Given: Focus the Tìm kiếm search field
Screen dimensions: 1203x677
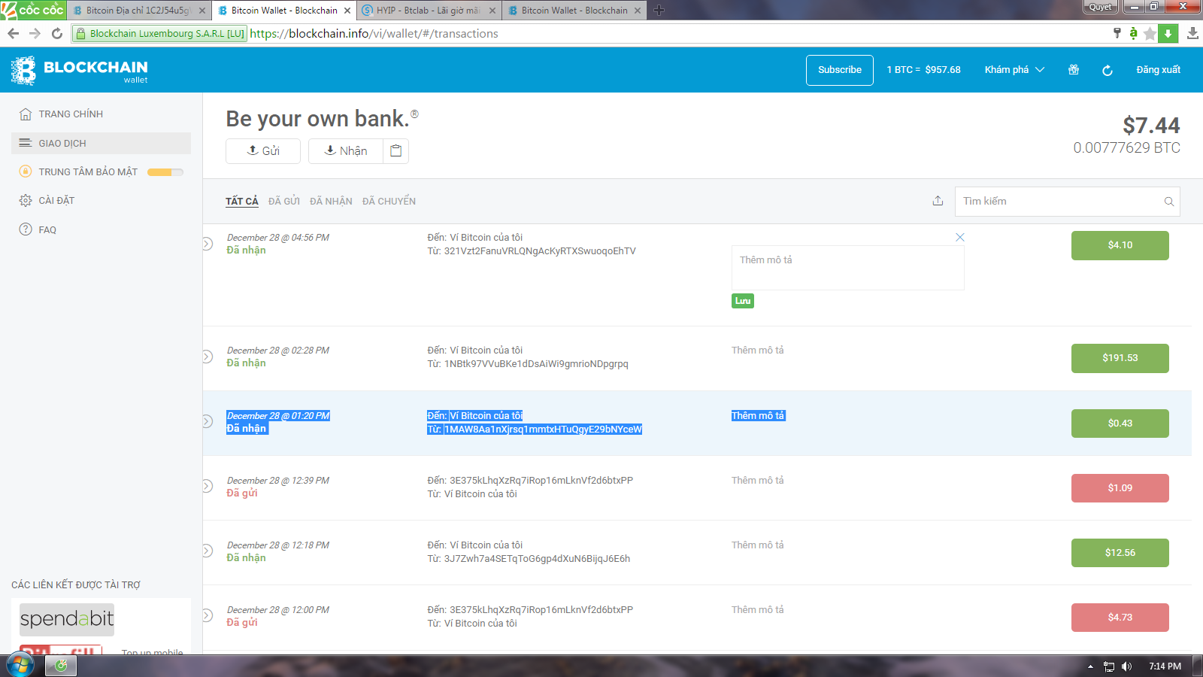Looking at the screenshot, I should point(1068,202).
